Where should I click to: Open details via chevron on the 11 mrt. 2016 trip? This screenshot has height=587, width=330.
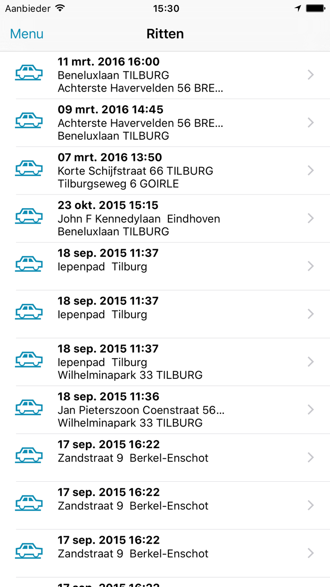[x=310, y=74]
